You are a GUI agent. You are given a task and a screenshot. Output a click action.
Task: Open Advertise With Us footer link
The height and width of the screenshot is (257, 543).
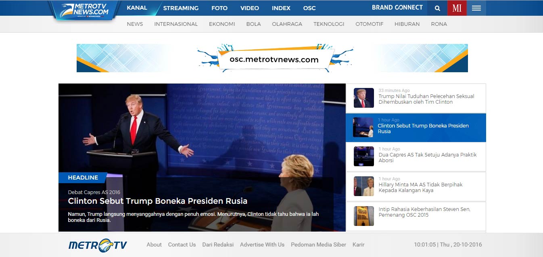[262, 244]
